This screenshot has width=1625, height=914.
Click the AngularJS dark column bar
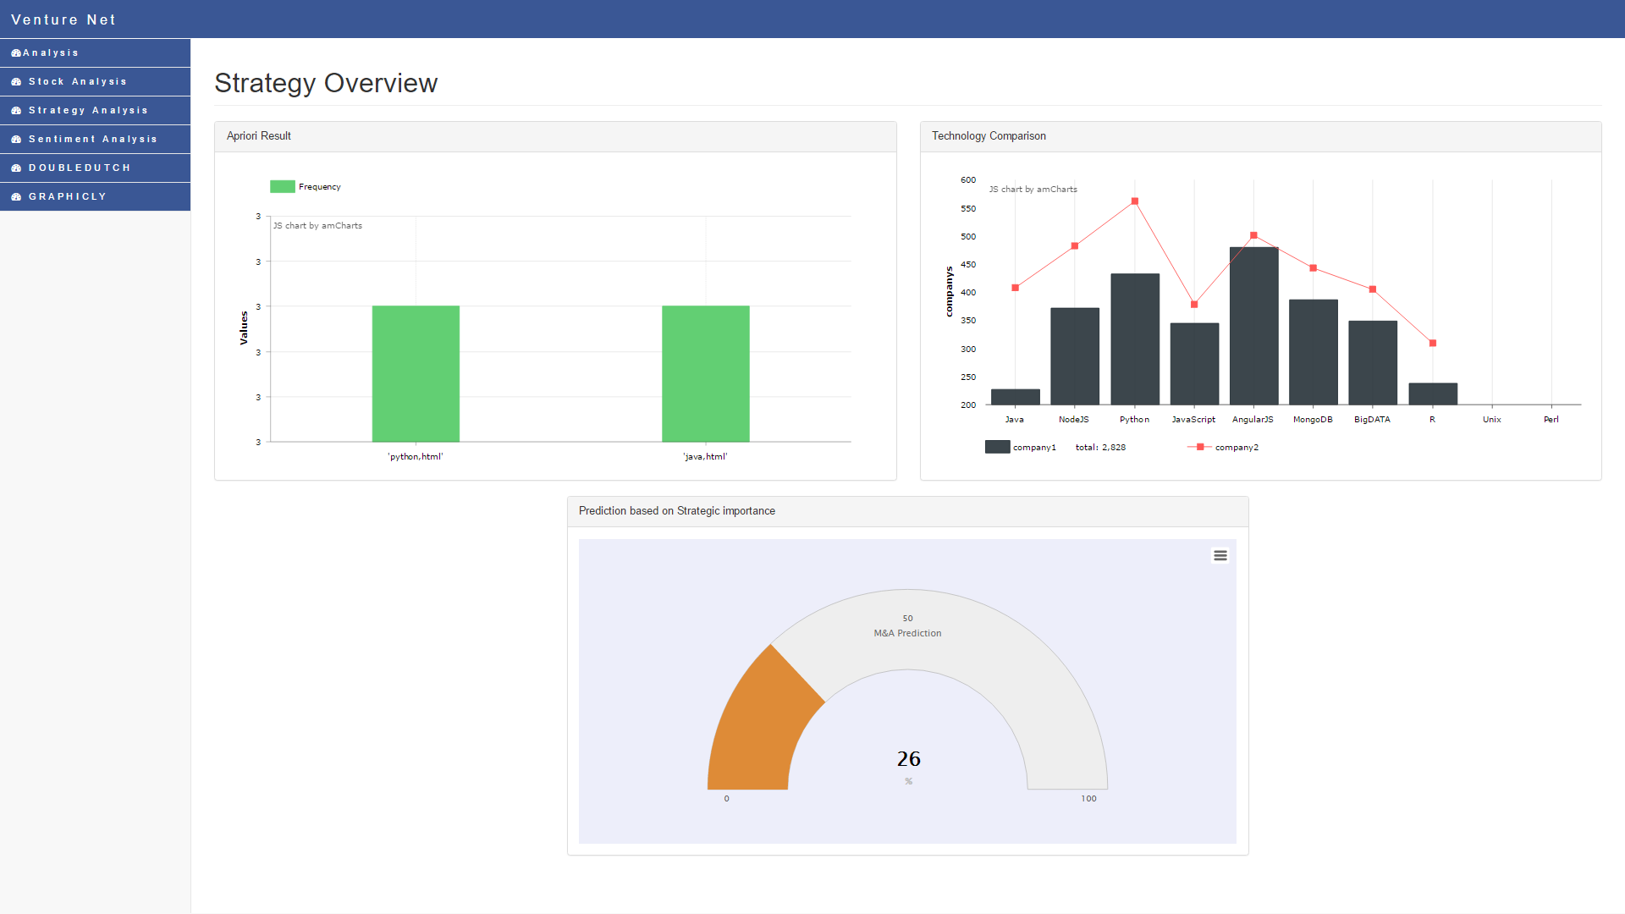[1253, 326]
